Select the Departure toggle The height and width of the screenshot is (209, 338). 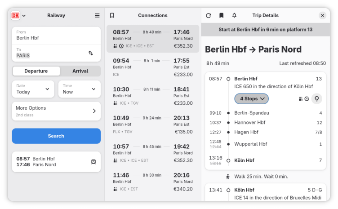coord(36,71)
